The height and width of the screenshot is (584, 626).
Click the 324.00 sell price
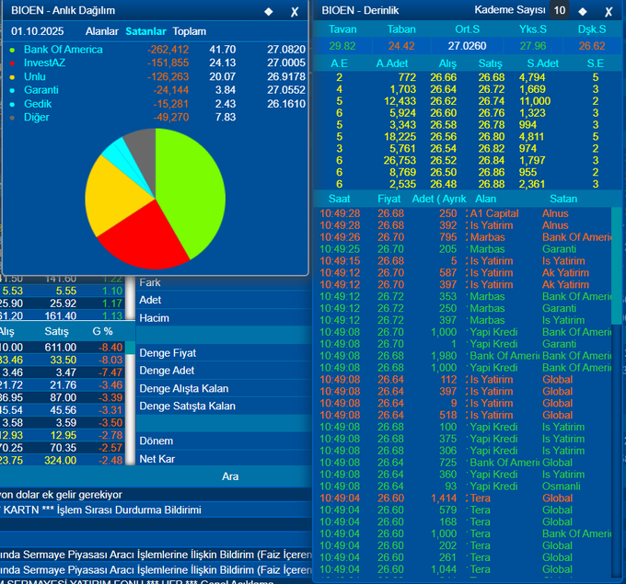(60, 461)
